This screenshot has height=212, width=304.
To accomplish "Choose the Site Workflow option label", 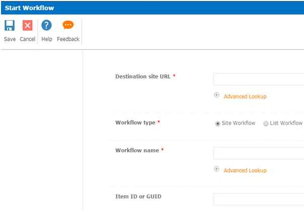I will pos(238,123).
